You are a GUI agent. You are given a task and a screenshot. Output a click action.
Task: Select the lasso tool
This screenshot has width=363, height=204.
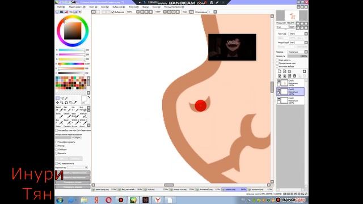click(62, 98)
